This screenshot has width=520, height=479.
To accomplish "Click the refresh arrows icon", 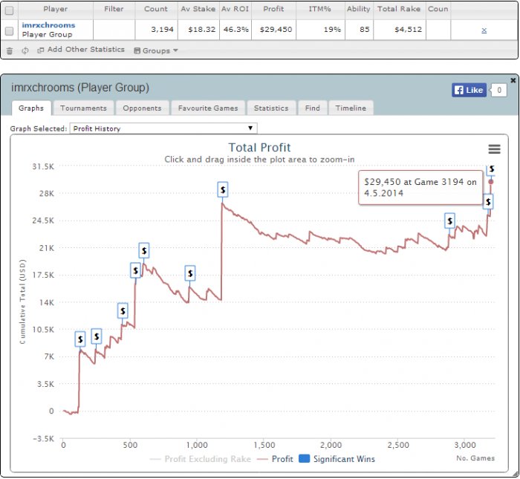I will point(25,50).
